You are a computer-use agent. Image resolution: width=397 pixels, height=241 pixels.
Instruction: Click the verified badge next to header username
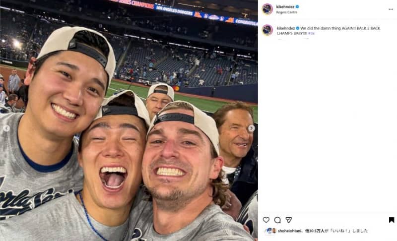(x=297, y=6)
